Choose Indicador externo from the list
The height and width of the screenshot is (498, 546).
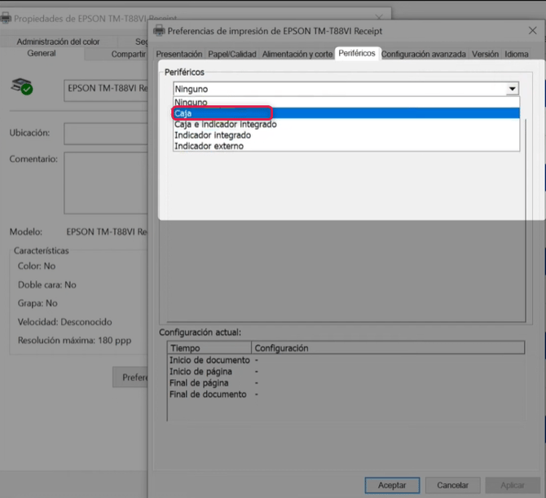[x=346, y=146]
